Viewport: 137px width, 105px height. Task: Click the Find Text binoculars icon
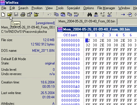[89, 15]
